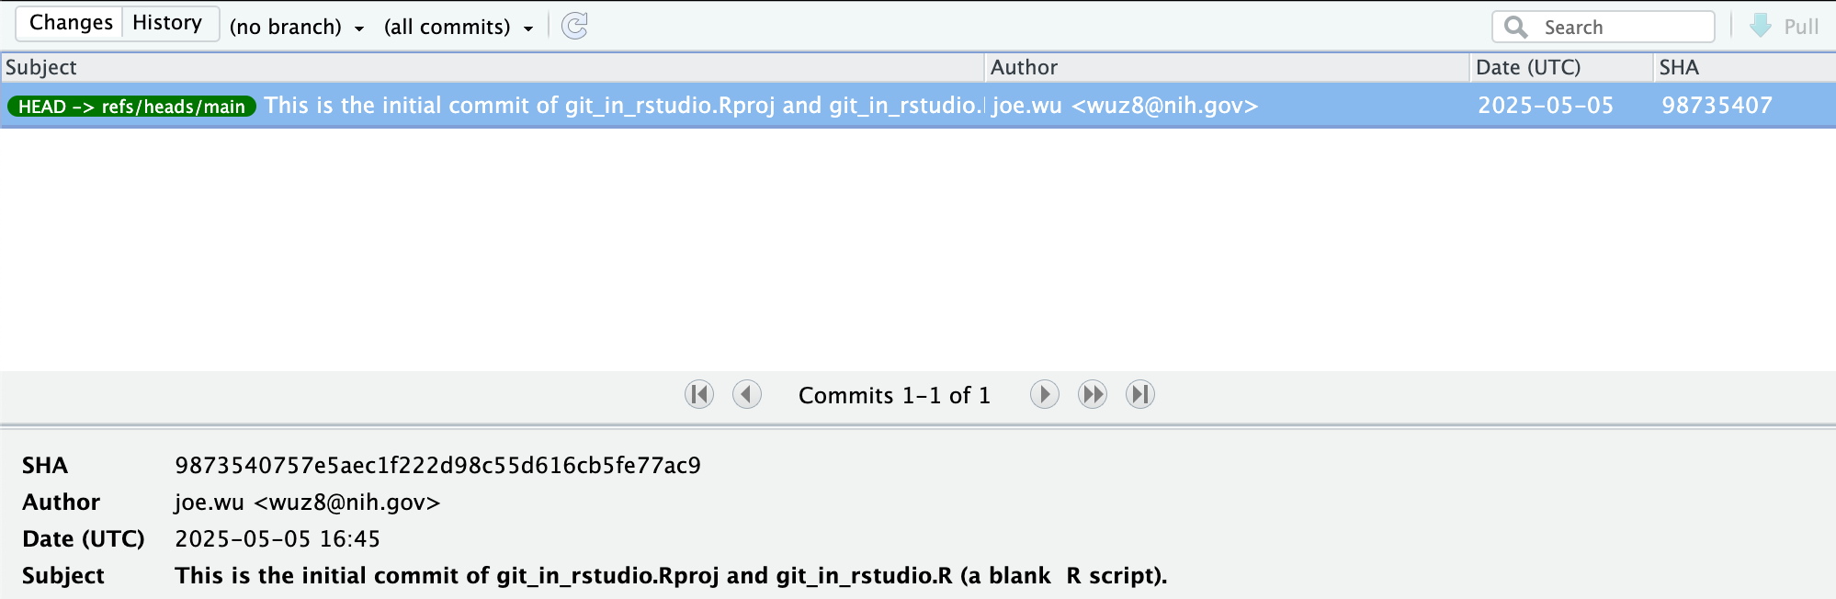Go to the previous page of commits

(x=747, y=395)
